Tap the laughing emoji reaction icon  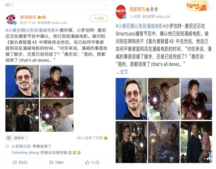pyautogui.click(x=106, y=138)
